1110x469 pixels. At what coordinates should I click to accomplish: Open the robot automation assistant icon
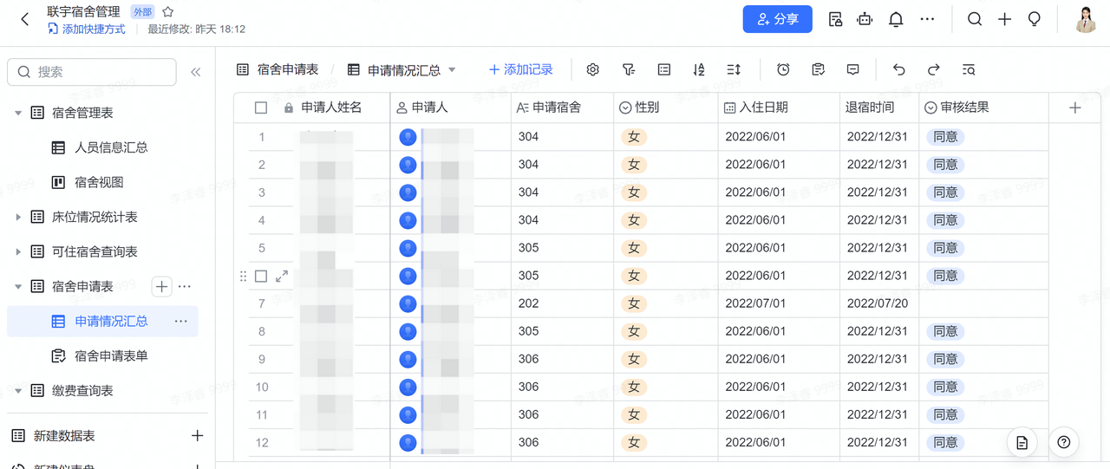pyautogui.click(x=865, y=19)
